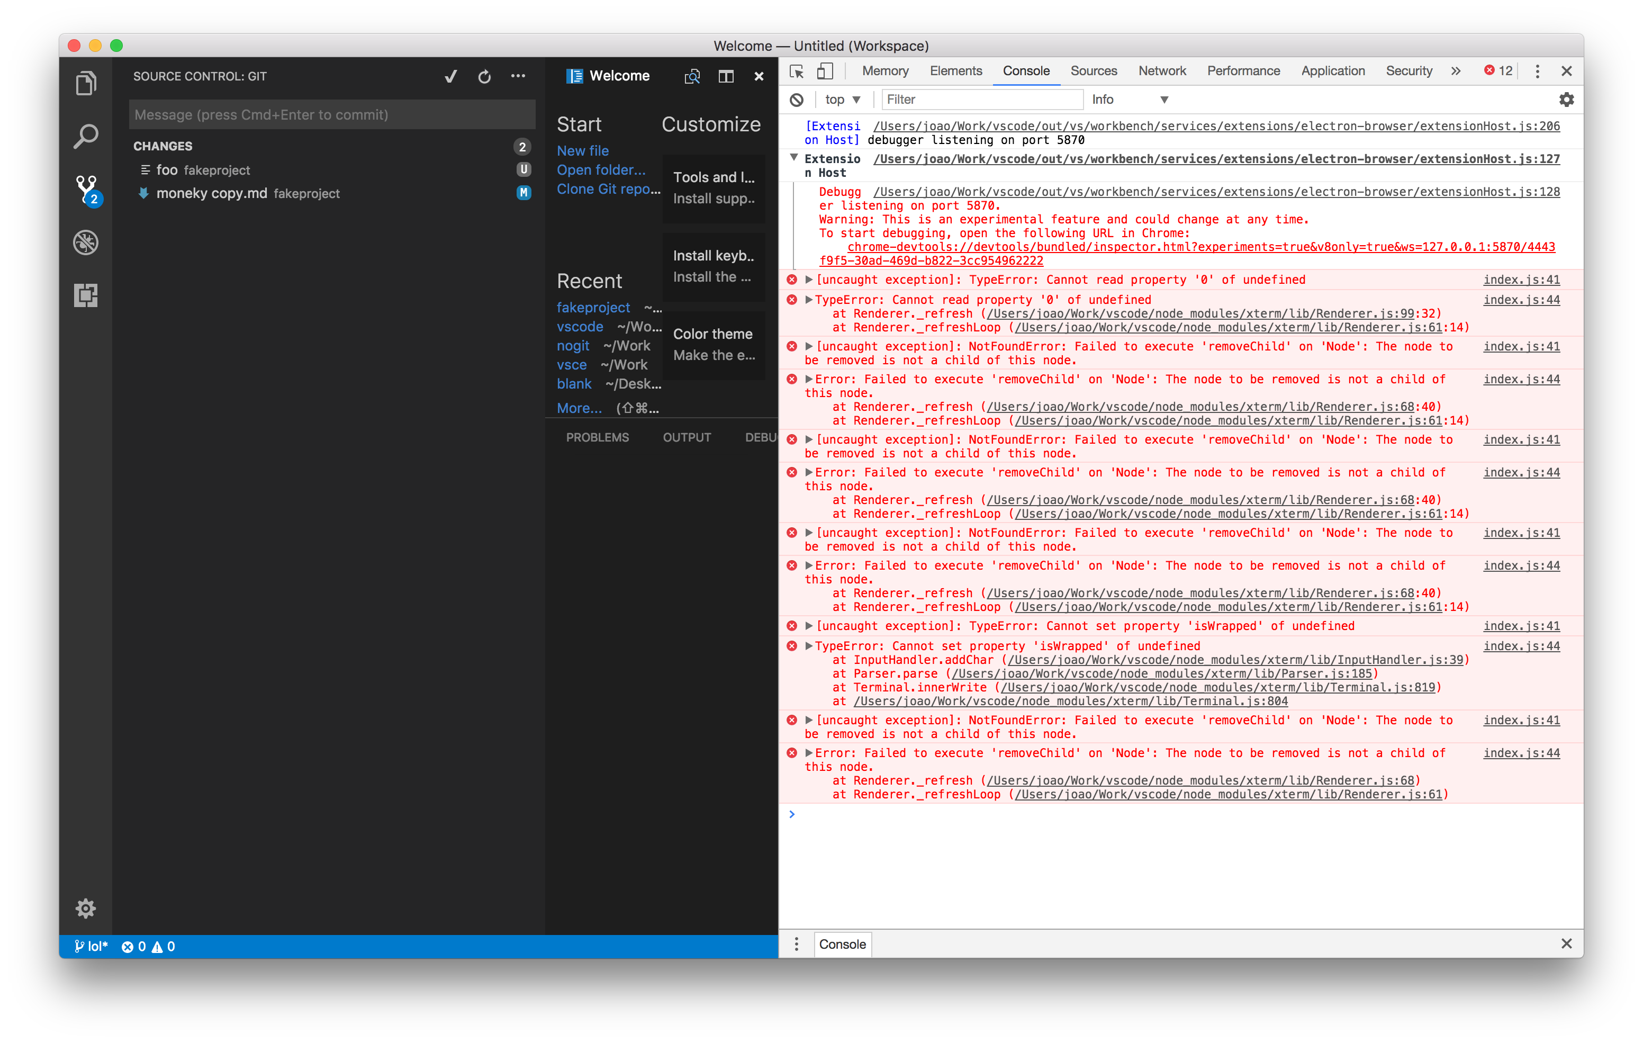Clear the DevTools console
The width and height of the screenshot is (1643, 1043).
(x=797, y=99)
